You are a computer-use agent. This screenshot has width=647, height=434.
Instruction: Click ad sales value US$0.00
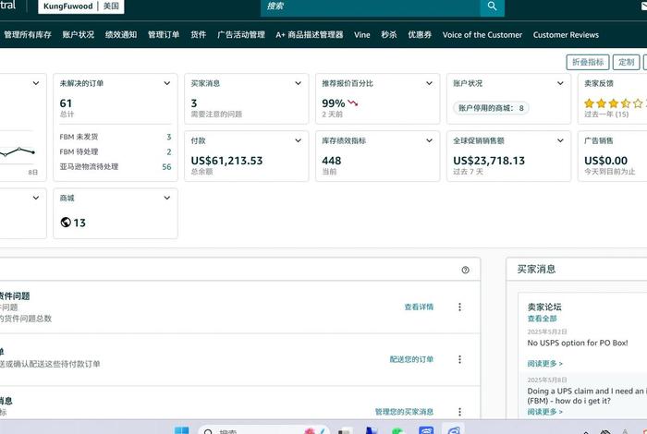(x=605, y=161)
